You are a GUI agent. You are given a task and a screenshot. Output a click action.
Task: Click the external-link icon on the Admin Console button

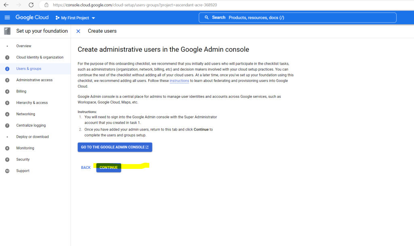pyautogui.click(x=147, y=147)
